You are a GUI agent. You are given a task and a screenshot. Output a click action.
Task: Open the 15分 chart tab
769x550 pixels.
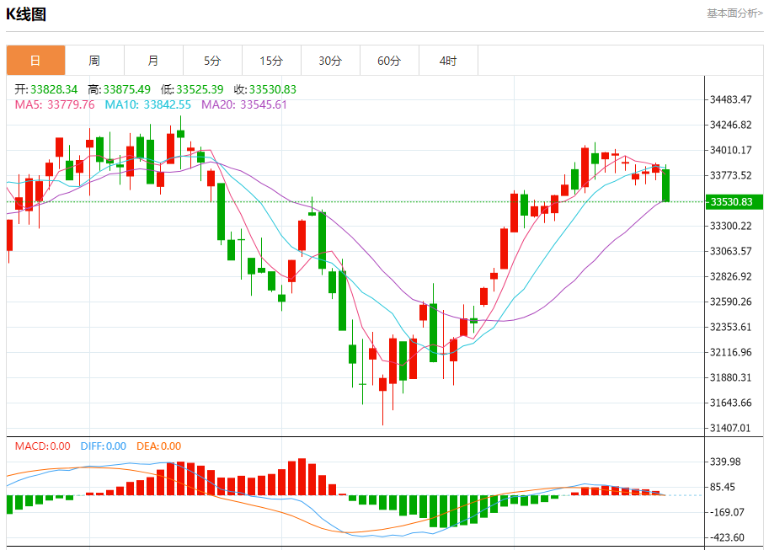[x=271, y=61]
